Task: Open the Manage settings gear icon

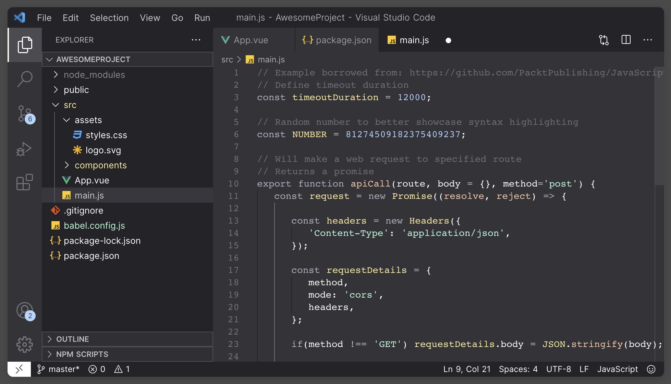Action: pos(25,344)
